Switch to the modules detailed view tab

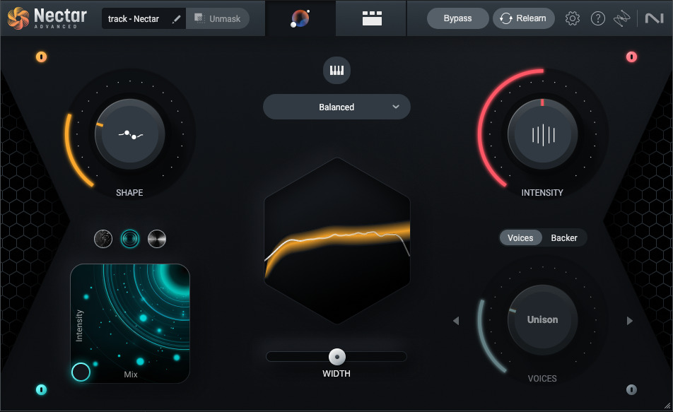[x=372, y=18]
